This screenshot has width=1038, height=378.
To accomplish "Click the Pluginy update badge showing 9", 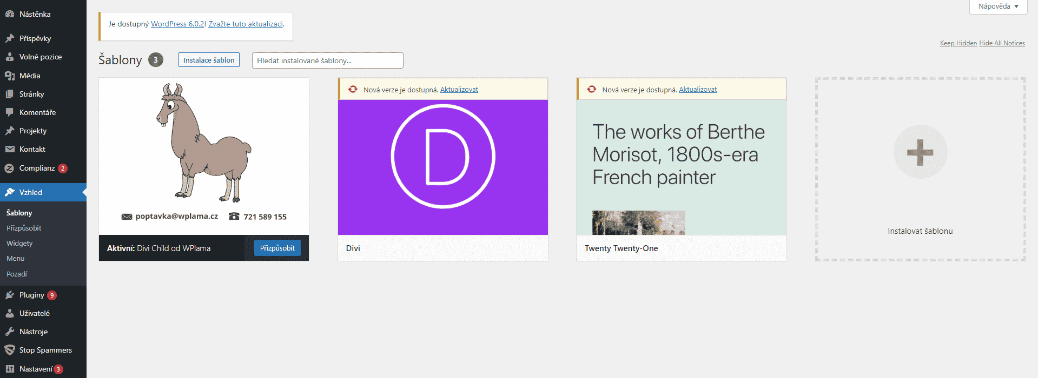I will point(52,295).
